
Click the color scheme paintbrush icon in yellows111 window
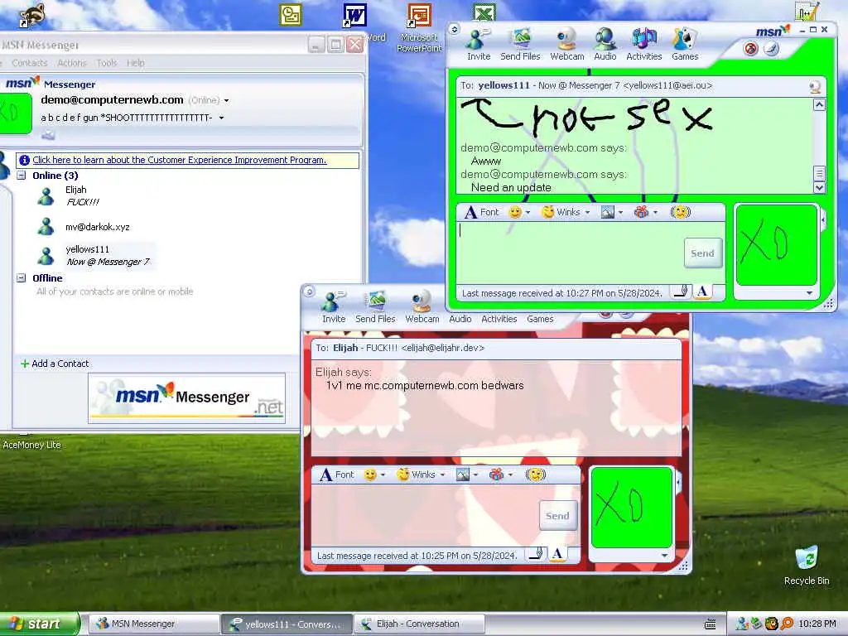771,49
